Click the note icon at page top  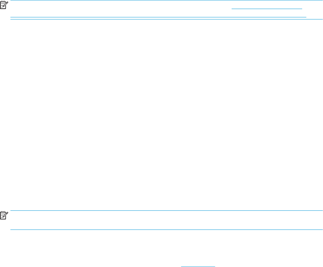[x=4, y=5]
